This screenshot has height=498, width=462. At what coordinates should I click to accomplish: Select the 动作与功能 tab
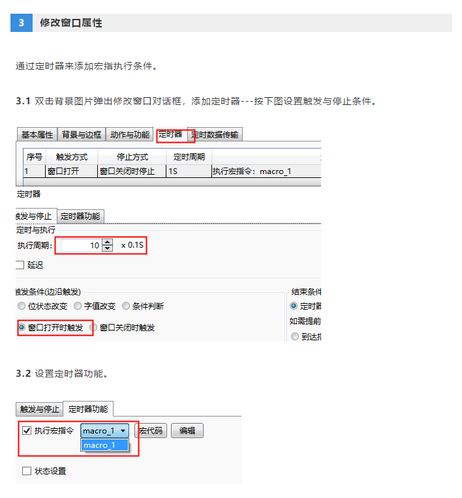coord(130,135)
